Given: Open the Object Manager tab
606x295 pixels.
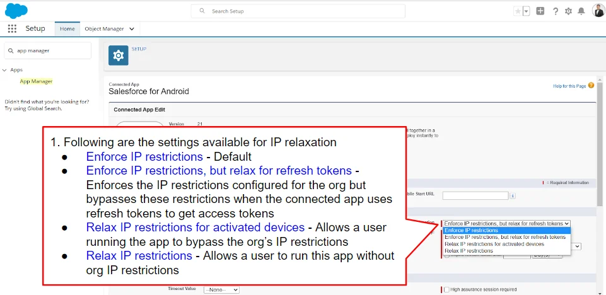Looking at the screenshot, I should 104,29.
